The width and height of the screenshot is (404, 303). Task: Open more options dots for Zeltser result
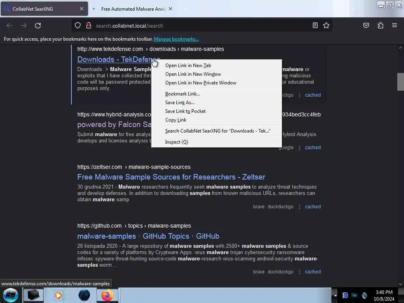pyautogui.click(x=299, y=207)
